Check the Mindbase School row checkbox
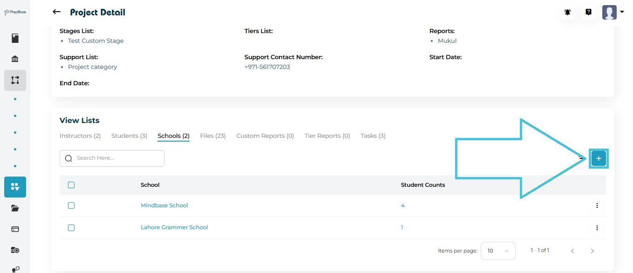 tap(71, 205)
